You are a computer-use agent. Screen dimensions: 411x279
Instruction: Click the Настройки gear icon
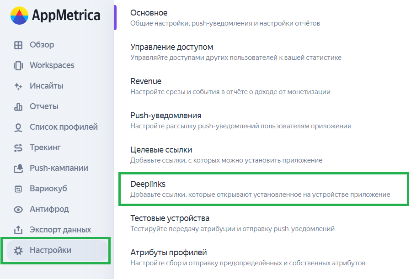pyautogui.click(x=18, y=250)
